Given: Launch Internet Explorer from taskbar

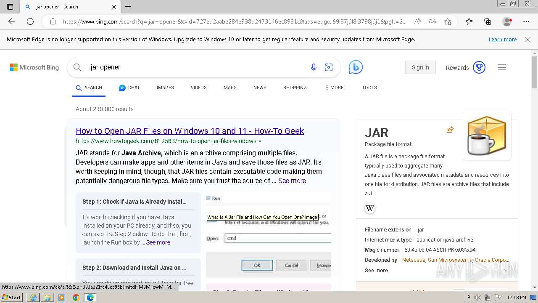Looking at the screenshot, I should pos(33,298).
